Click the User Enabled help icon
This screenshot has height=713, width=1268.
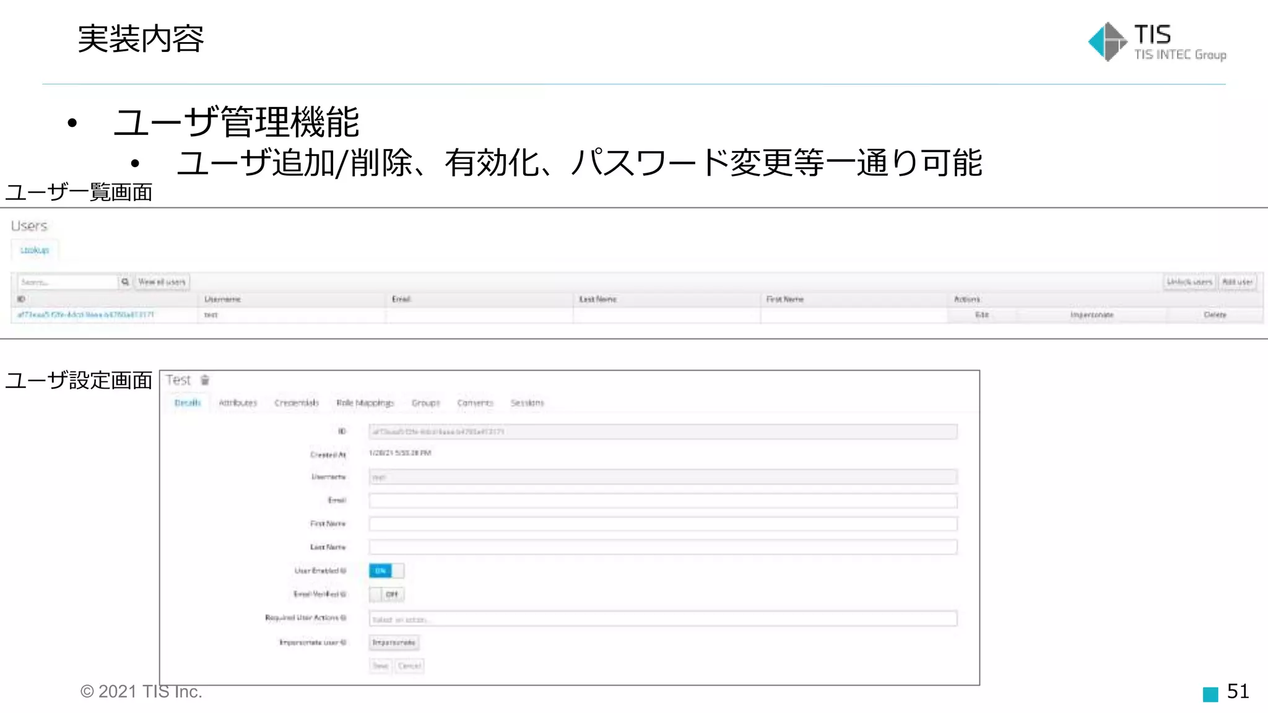(344, 571)
